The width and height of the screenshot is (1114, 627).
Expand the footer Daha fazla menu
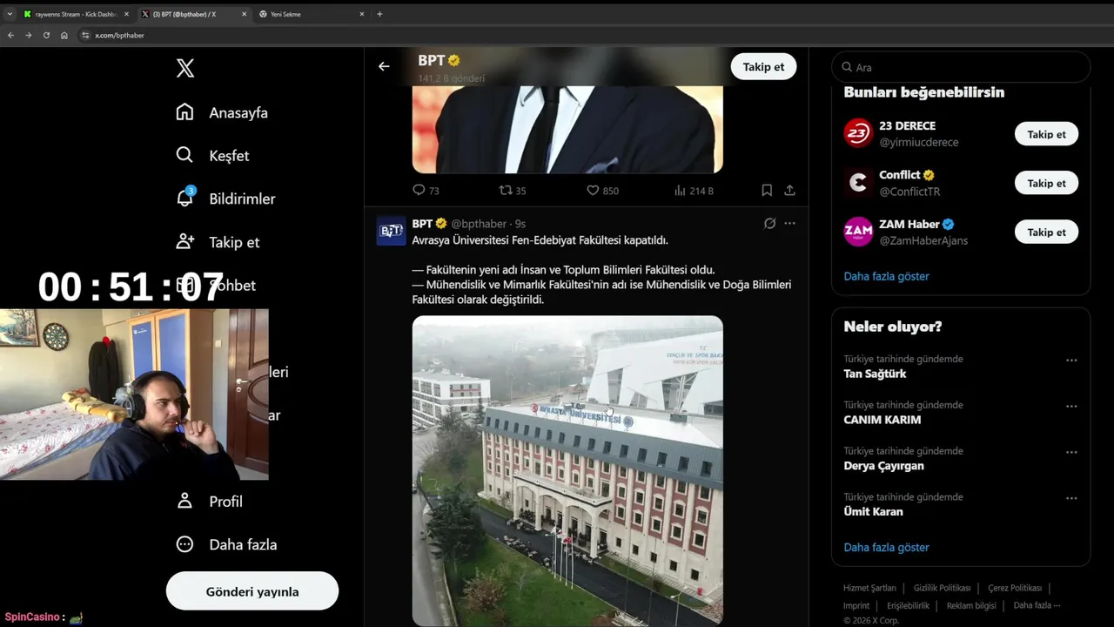pos(1037,605)
